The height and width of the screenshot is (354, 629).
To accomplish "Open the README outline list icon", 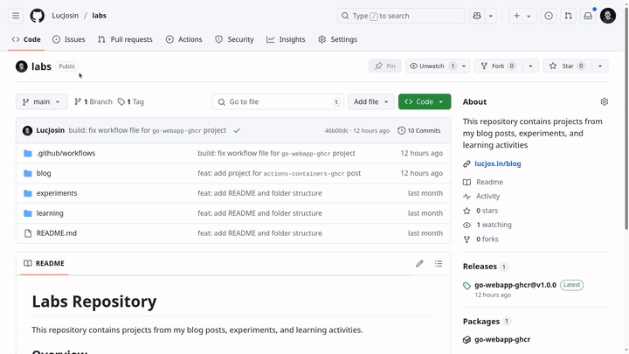I will 439,263.
